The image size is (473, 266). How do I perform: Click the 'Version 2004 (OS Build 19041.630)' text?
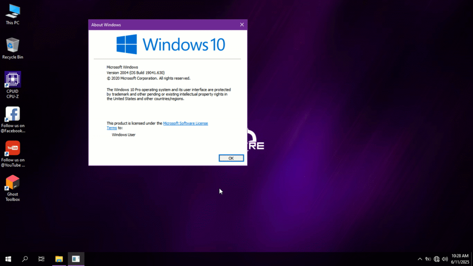point(135,73)
